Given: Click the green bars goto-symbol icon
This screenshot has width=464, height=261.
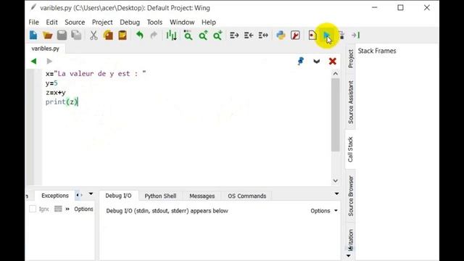Looking at the screenshot, I should tap(171, 36).
